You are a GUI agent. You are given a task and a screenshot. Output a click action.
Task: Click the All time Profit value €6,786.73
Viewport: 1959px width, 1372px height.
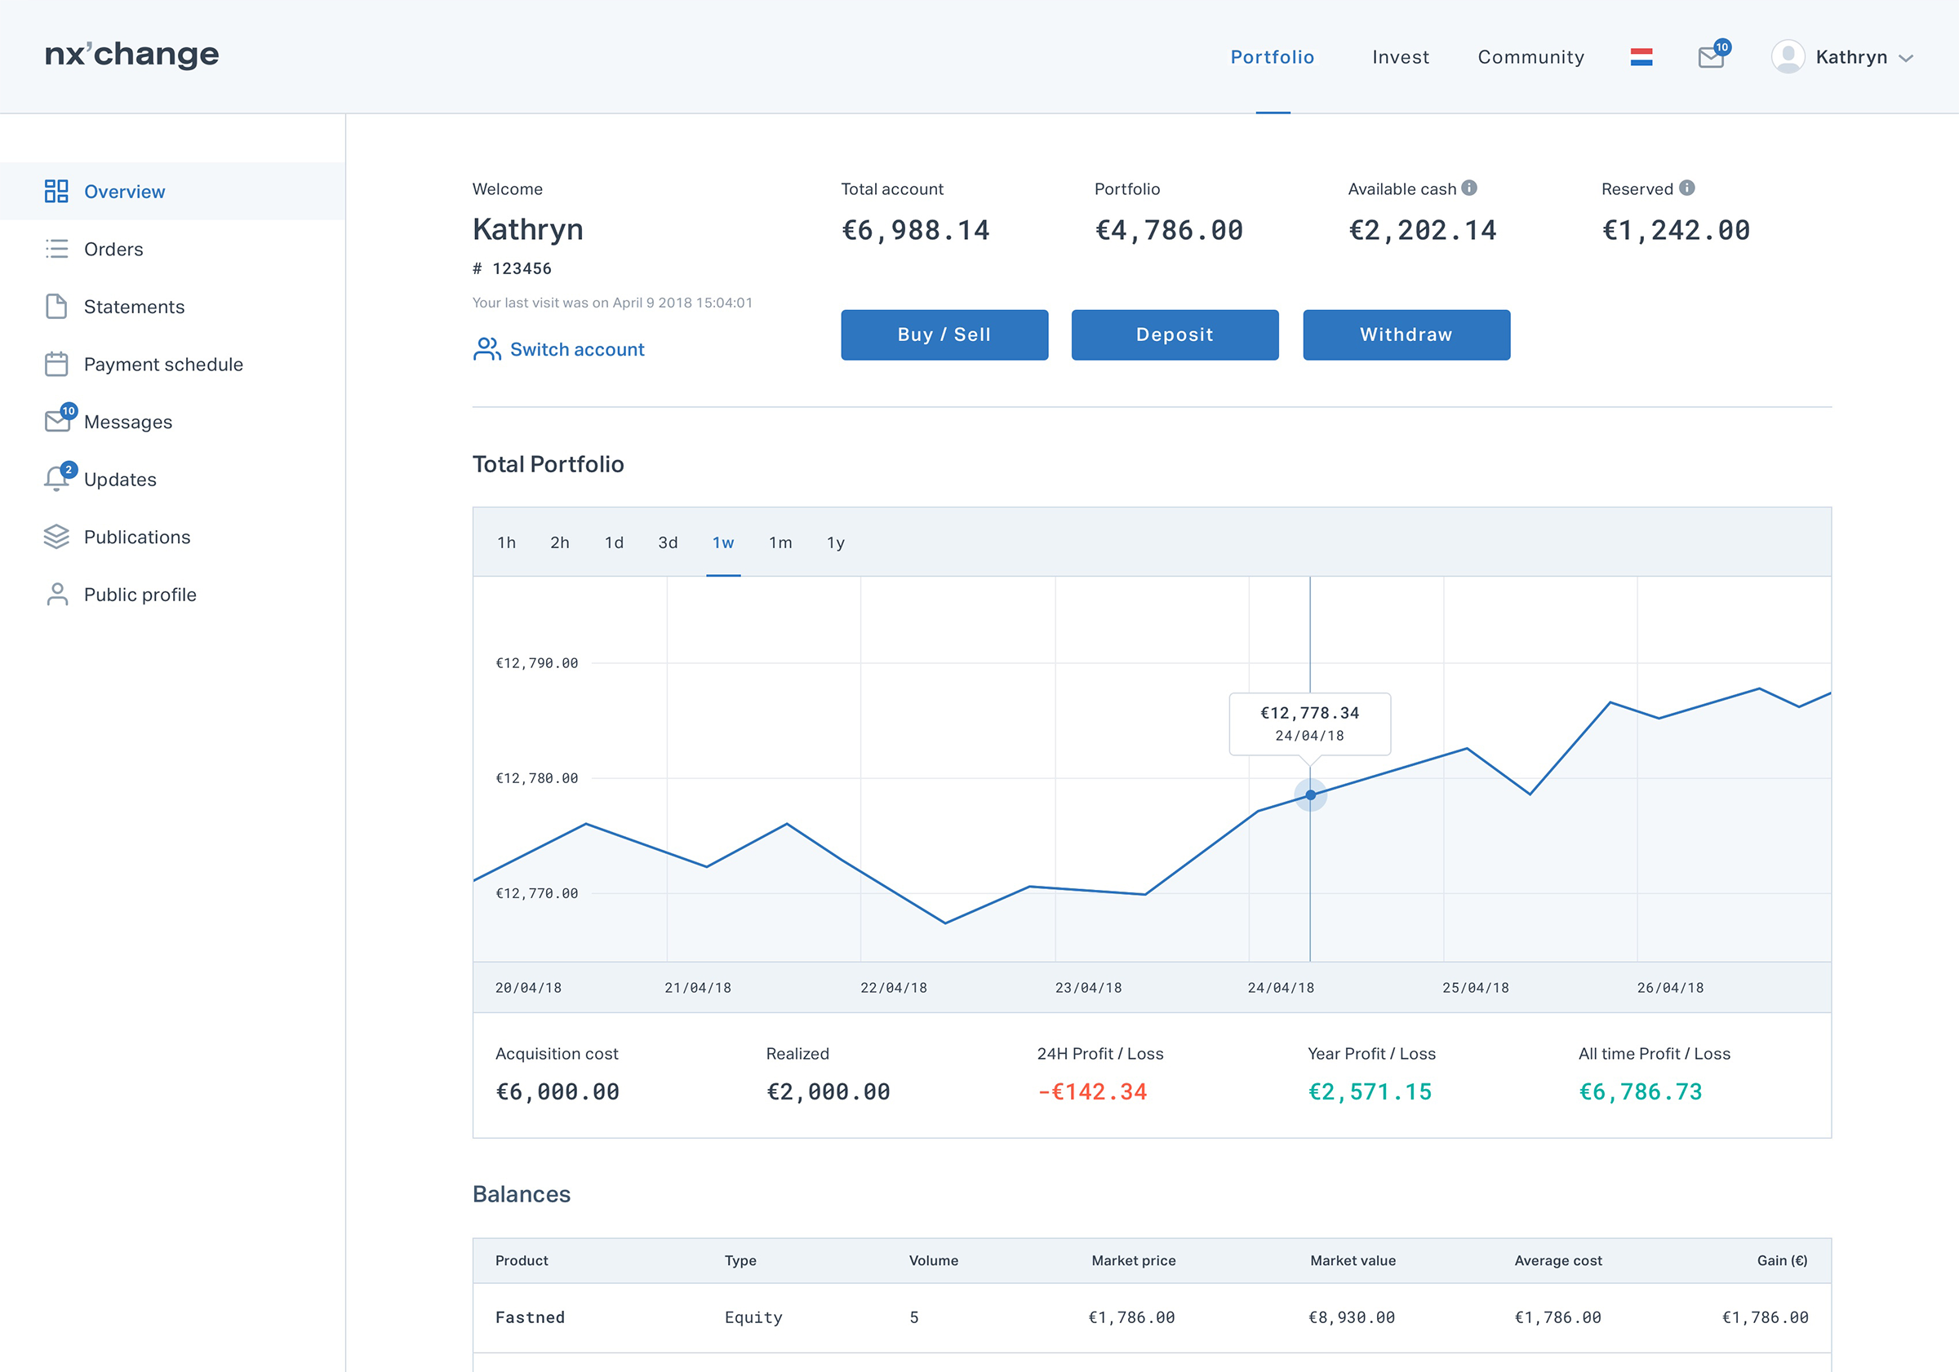coord(1640,1091)
